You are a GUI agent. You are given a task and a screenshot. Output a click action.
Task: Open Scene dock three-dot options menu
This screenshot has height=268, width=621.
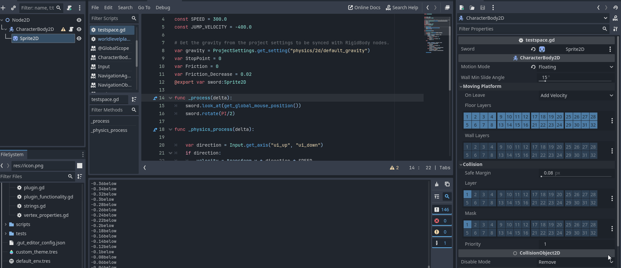point(80,8)
